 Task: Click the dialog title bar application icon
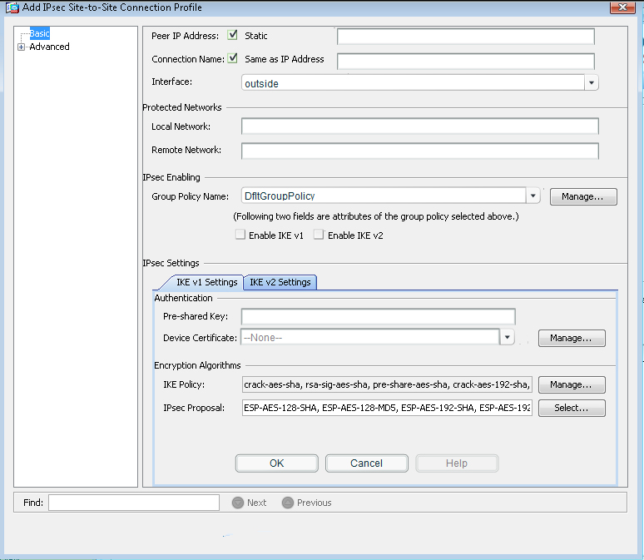[x=8, y=7]
